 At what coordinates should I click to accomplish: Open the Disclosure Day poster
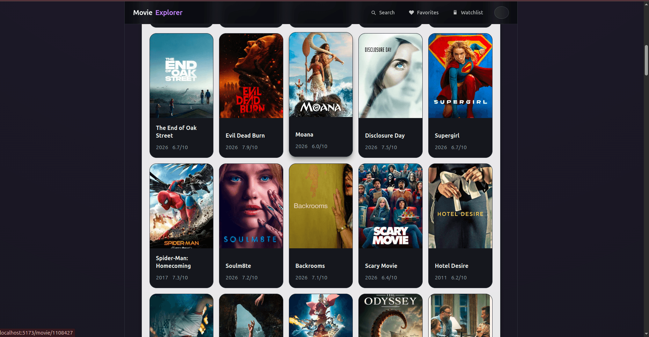[391, 76]
